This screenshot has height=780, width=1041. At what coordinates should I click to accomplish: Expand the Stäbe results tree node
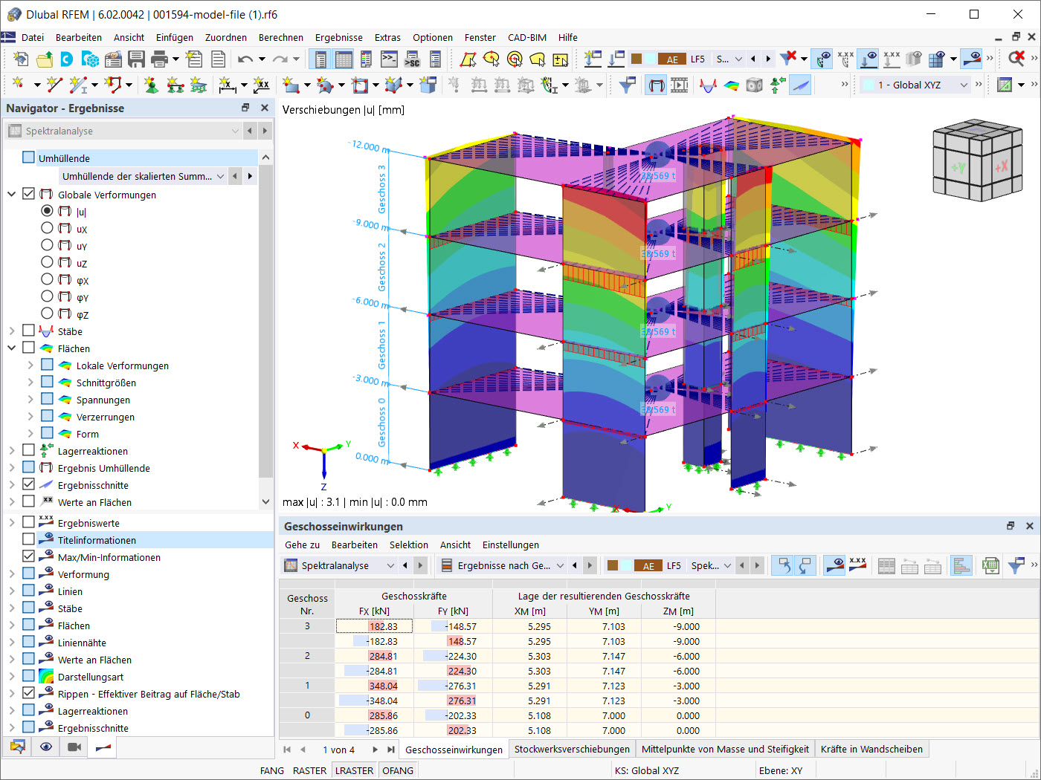(x=12, y=331)
